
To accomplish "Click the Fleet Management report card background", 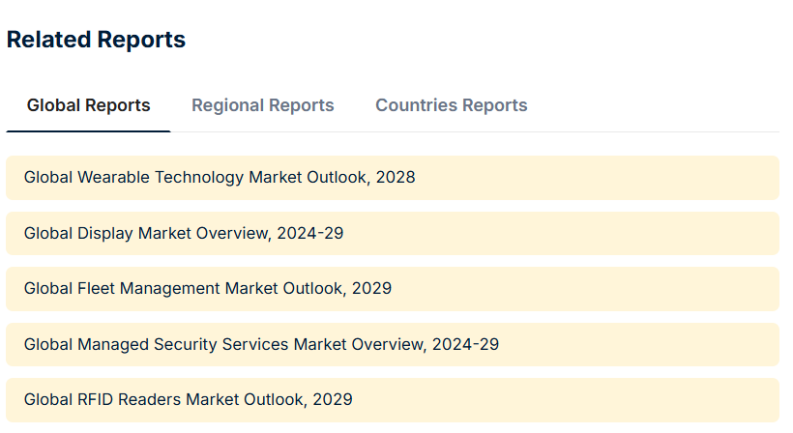I will [x=587, y=289].
